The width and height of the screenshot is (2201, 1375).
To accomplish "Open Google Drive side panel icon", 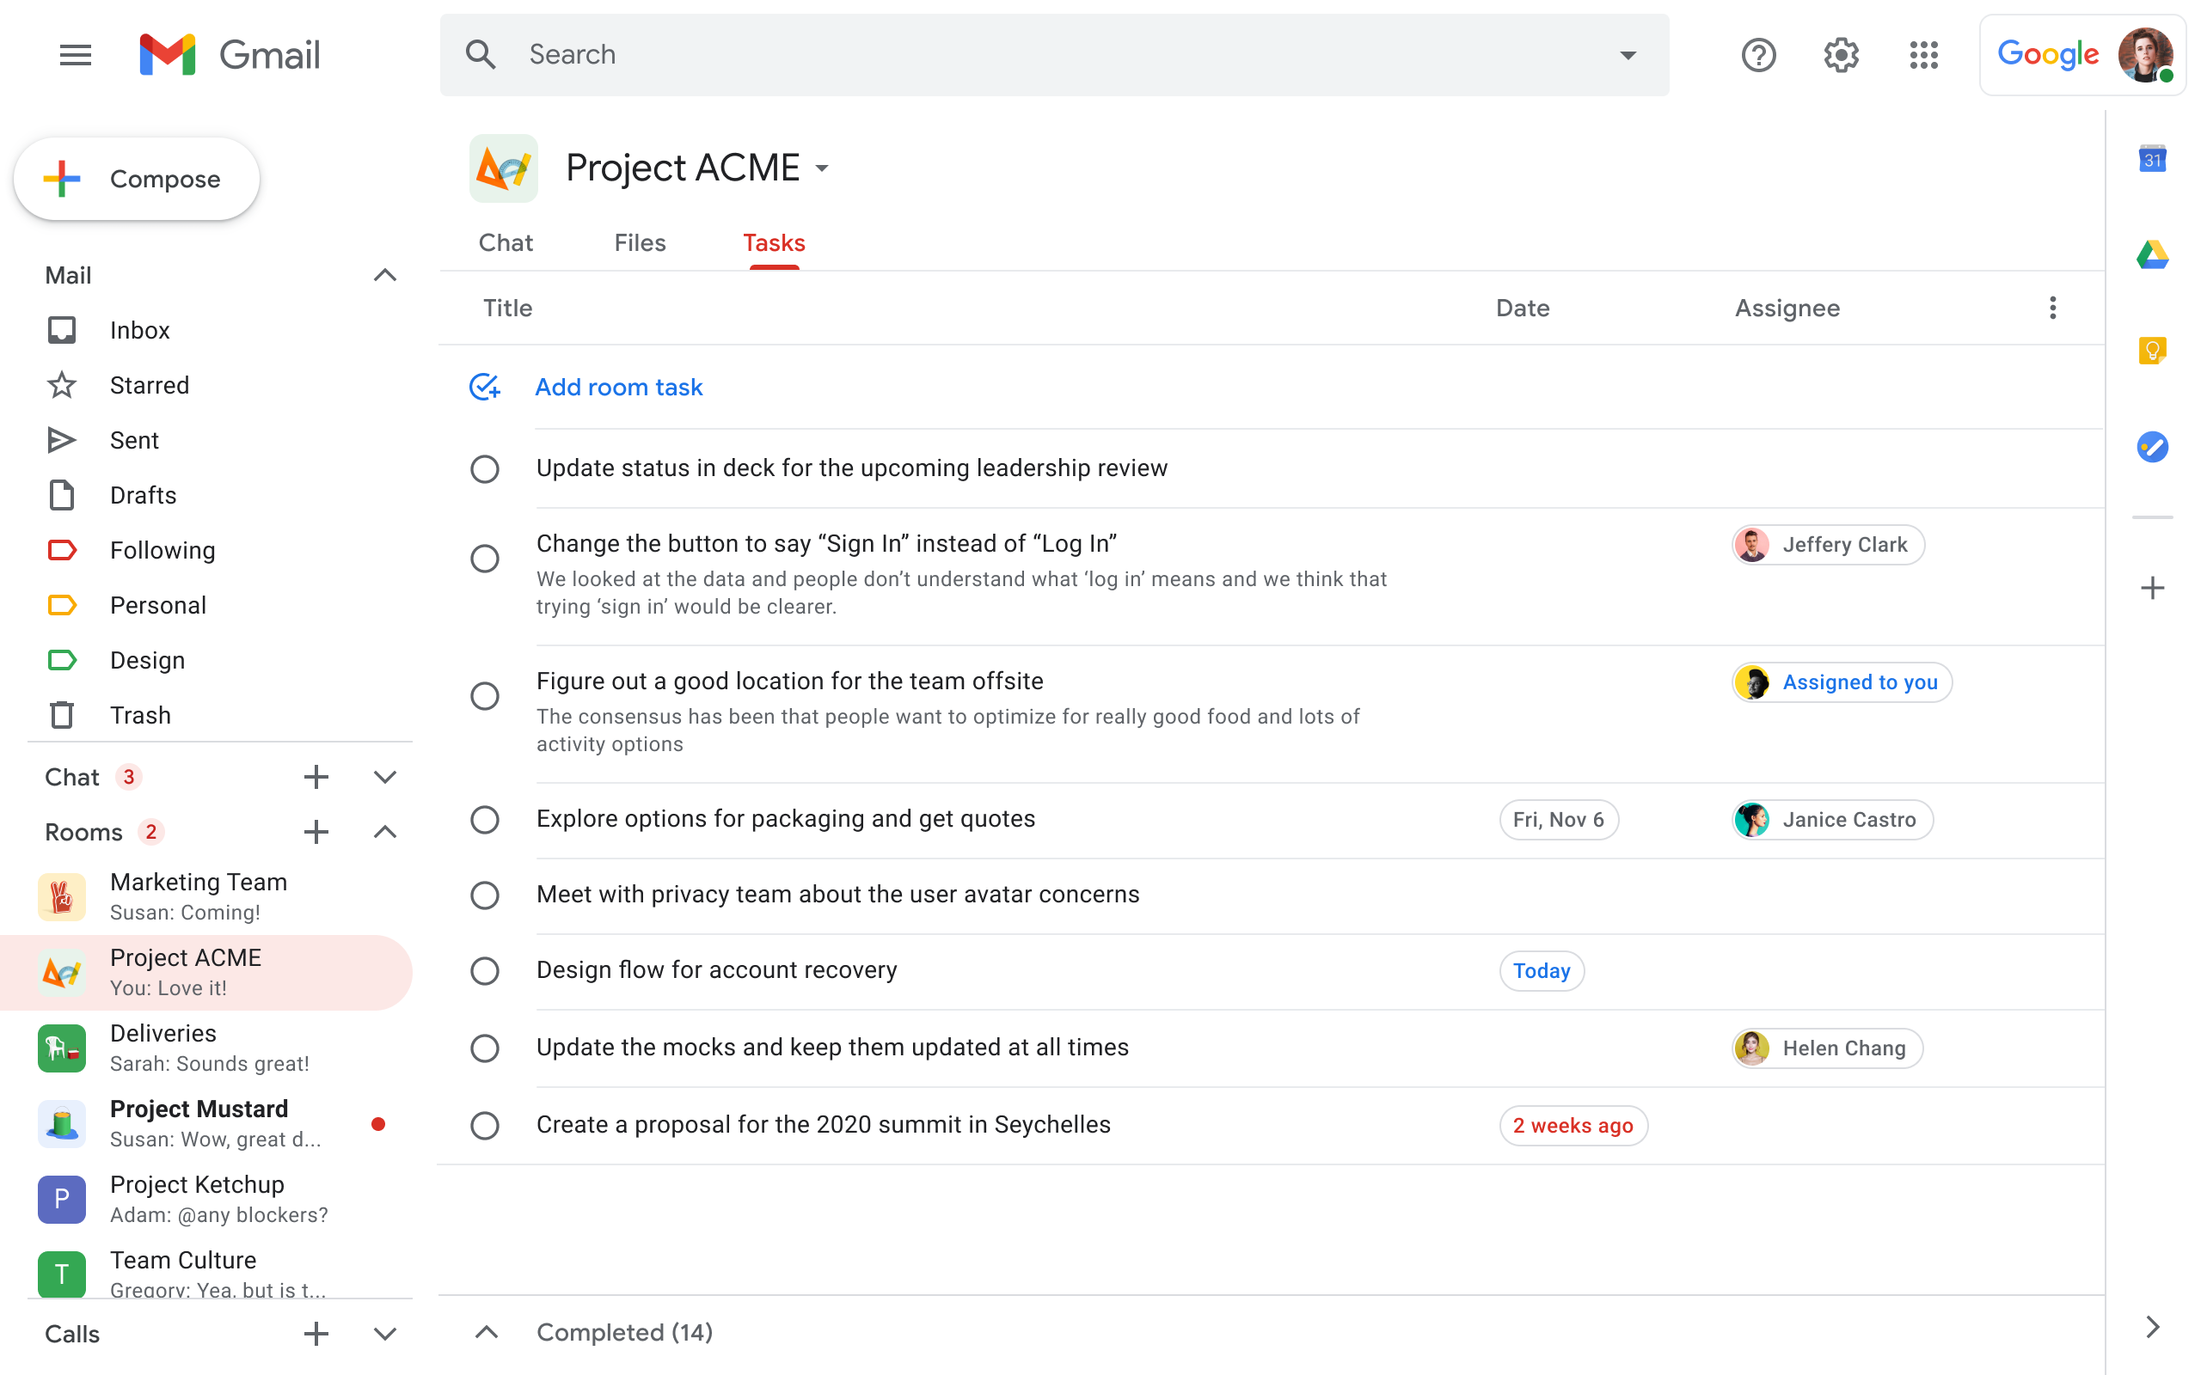I will pos(2152,255).
